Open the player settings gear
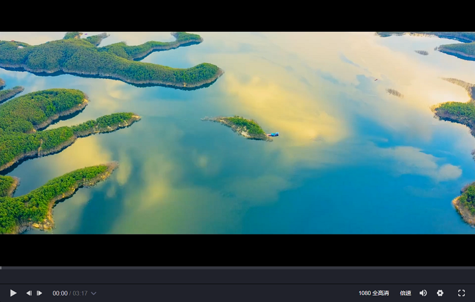 coord(440,293)
